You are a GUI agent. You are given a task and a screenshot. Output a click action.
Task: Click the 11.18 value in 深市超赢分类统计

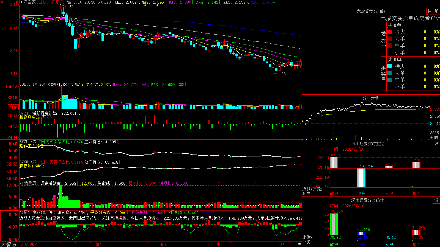pyautogui.click(x=363, y=237)
